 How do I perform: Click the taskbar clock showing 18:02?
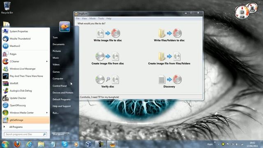(252, 144)
